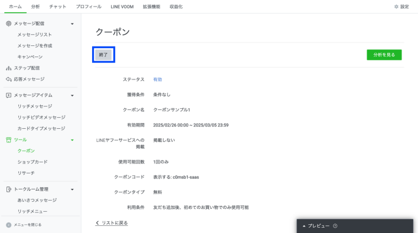Open リッチメッセージ in sidebar
The image size is (418, 233).
35,106
